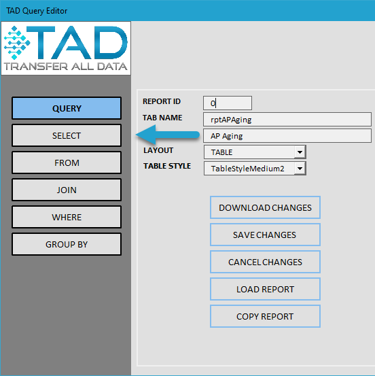375x376 pixels.
Task: Click the TABLE value in LAYOUT box
Action: click(221, 152)
